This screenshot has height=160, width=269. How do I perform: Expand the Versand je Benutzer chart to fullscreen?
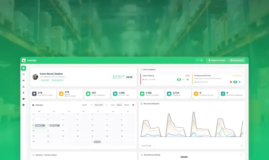pyautogui.click(x=241, y=146)
